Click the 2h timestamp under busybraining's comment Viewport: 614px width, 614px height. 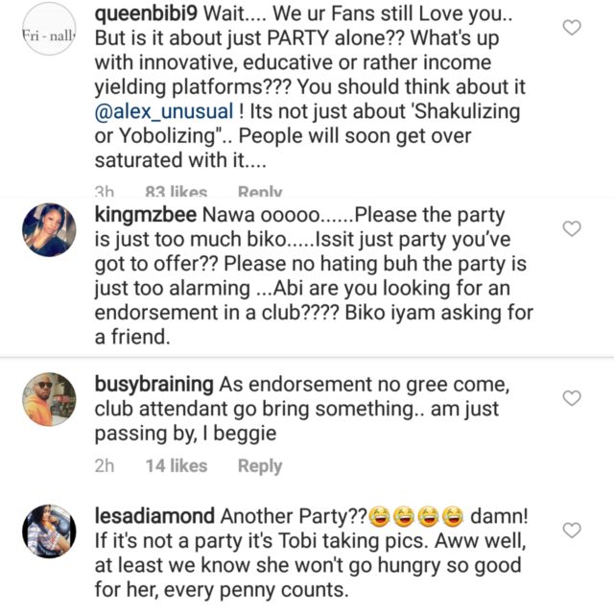pyautogui.click(x=106, y=465)
